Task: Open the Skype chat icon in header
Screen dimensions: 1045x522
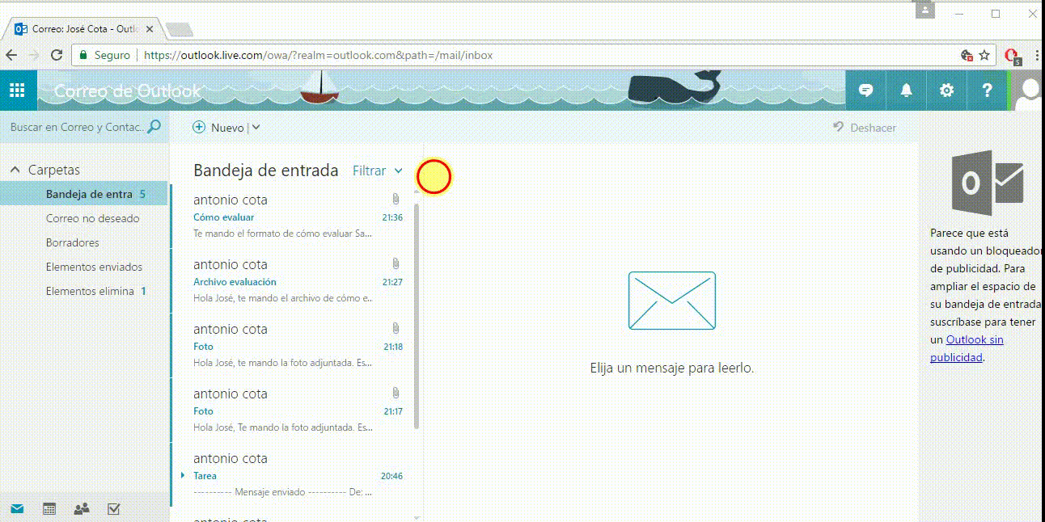Action: (x=866, y=91)
